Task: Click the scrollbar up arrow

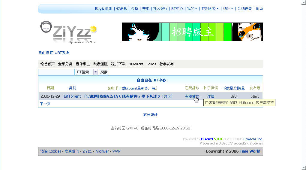Action: [304, 2]
